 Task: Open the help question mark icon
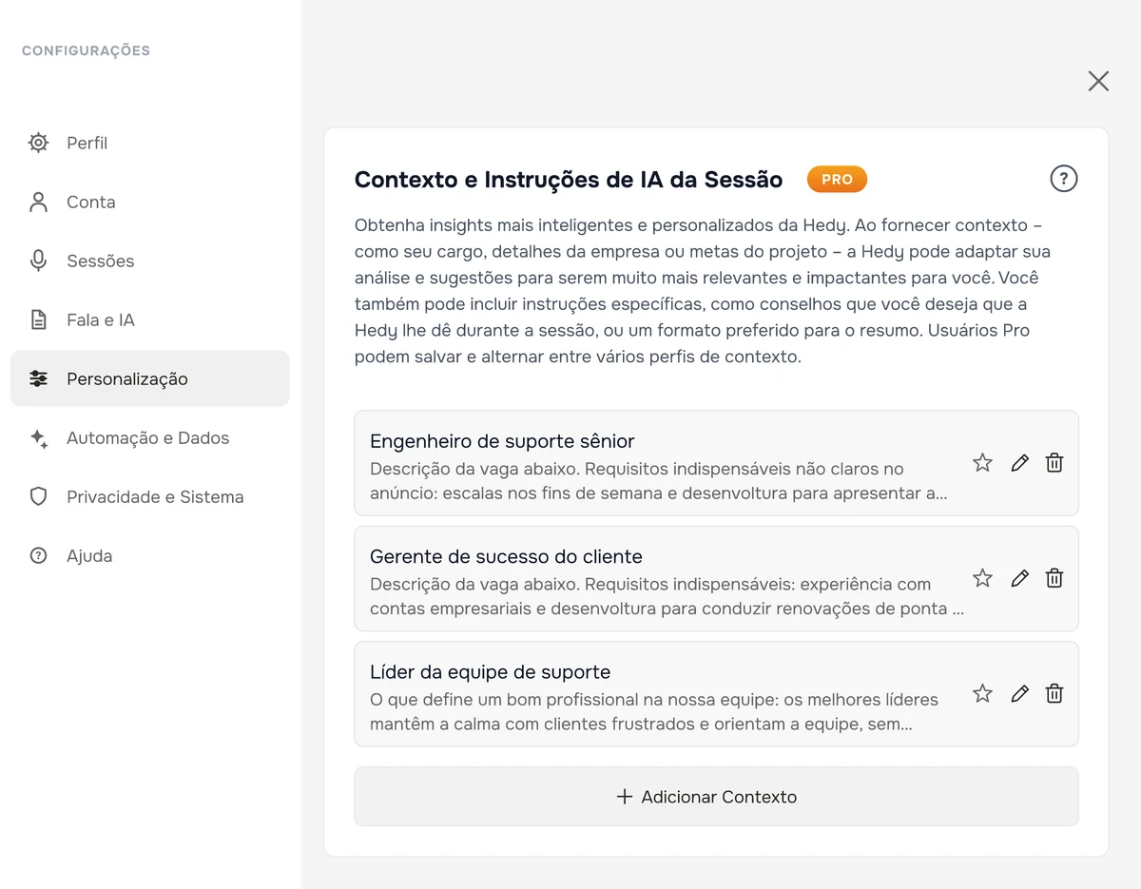(x=1063, y=179)
